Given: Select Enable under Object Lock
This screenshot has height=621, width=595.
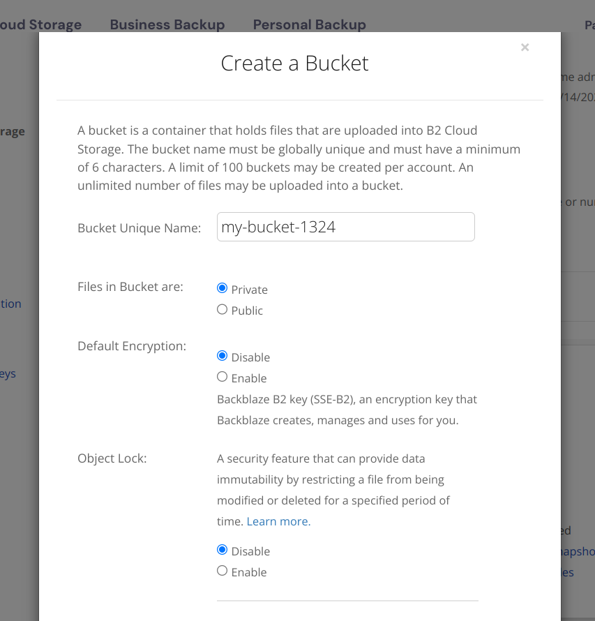Looking at the screenshot, I should tap(222, 571).
